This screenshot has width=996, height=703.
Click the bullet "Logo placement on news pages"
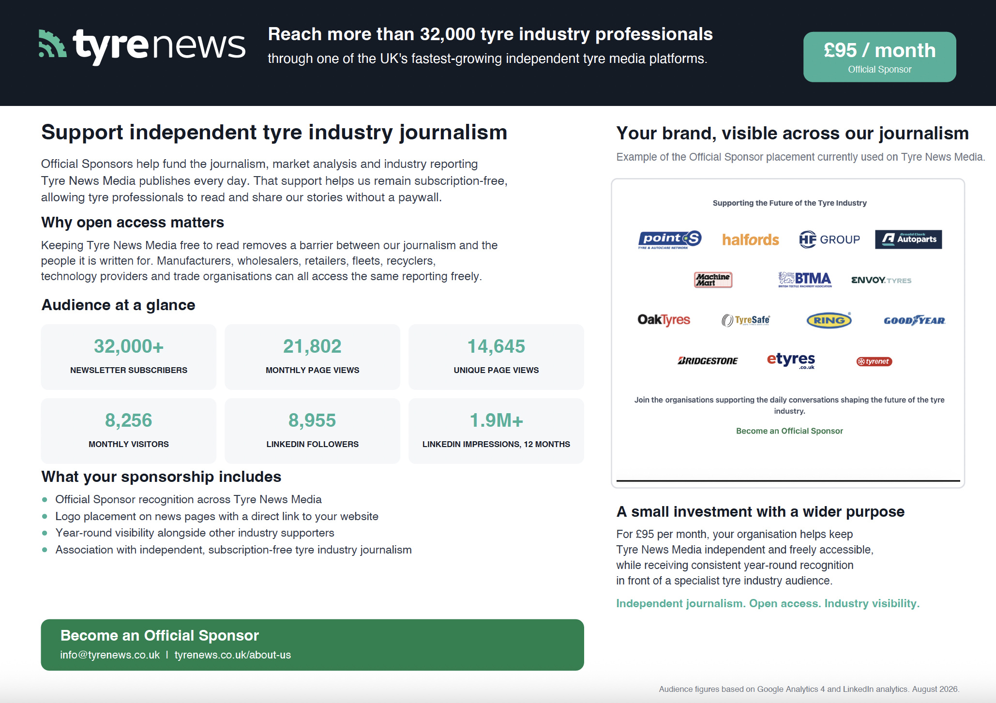[x=217, y=516]
